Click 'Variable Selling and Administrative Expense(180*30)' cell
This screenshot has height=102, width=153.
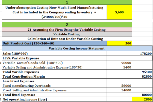[54, 67]
